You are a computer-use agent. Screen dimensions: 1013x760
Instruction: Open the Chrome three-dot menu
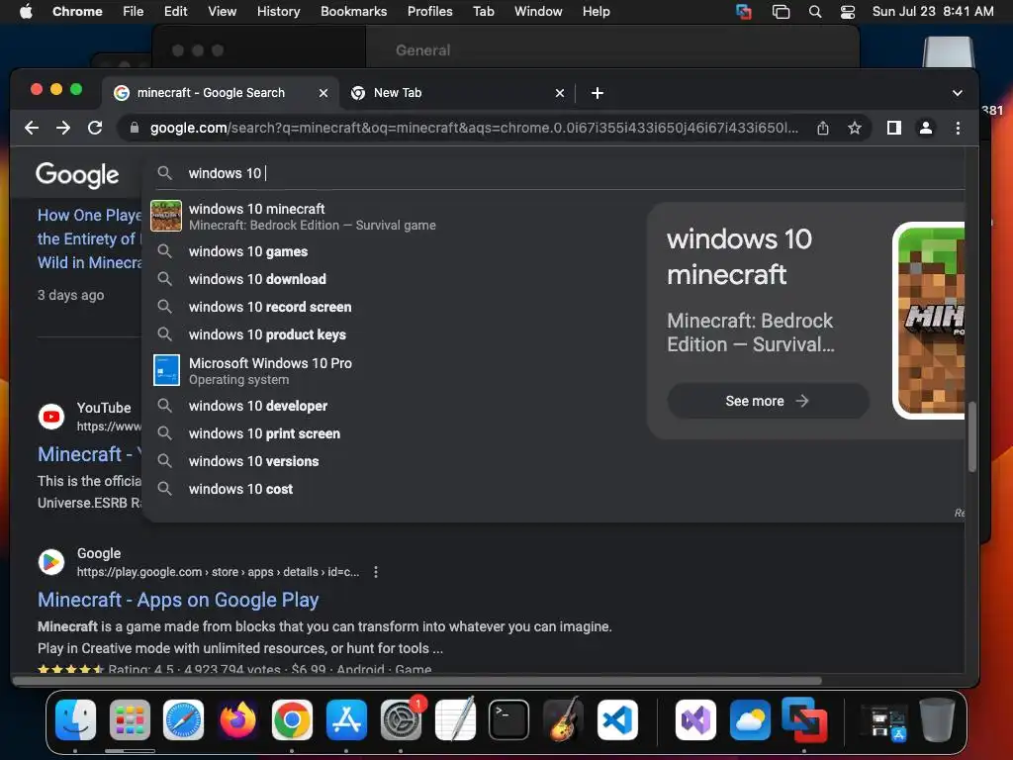(958, 128)
